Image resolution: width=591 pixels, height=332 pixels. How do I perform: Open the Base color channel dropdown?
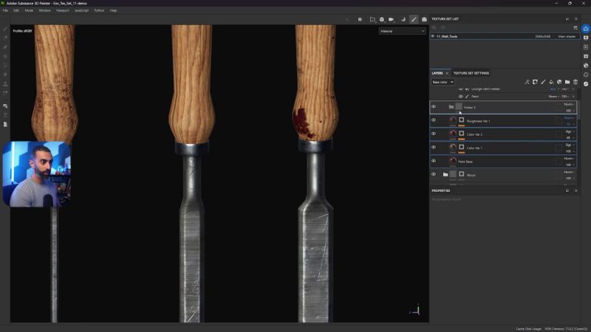(443, 82)
